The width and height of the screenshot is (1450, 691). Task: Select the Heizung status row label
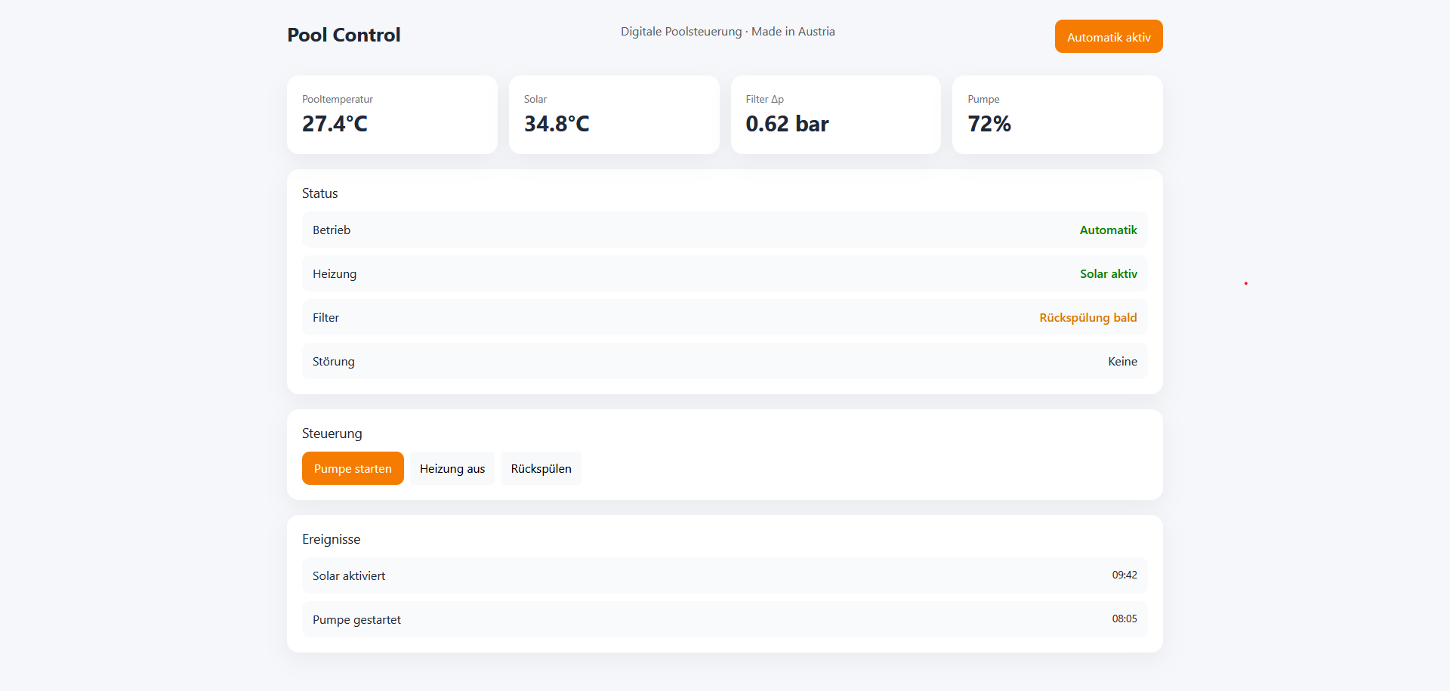click(x=335, y=273)
